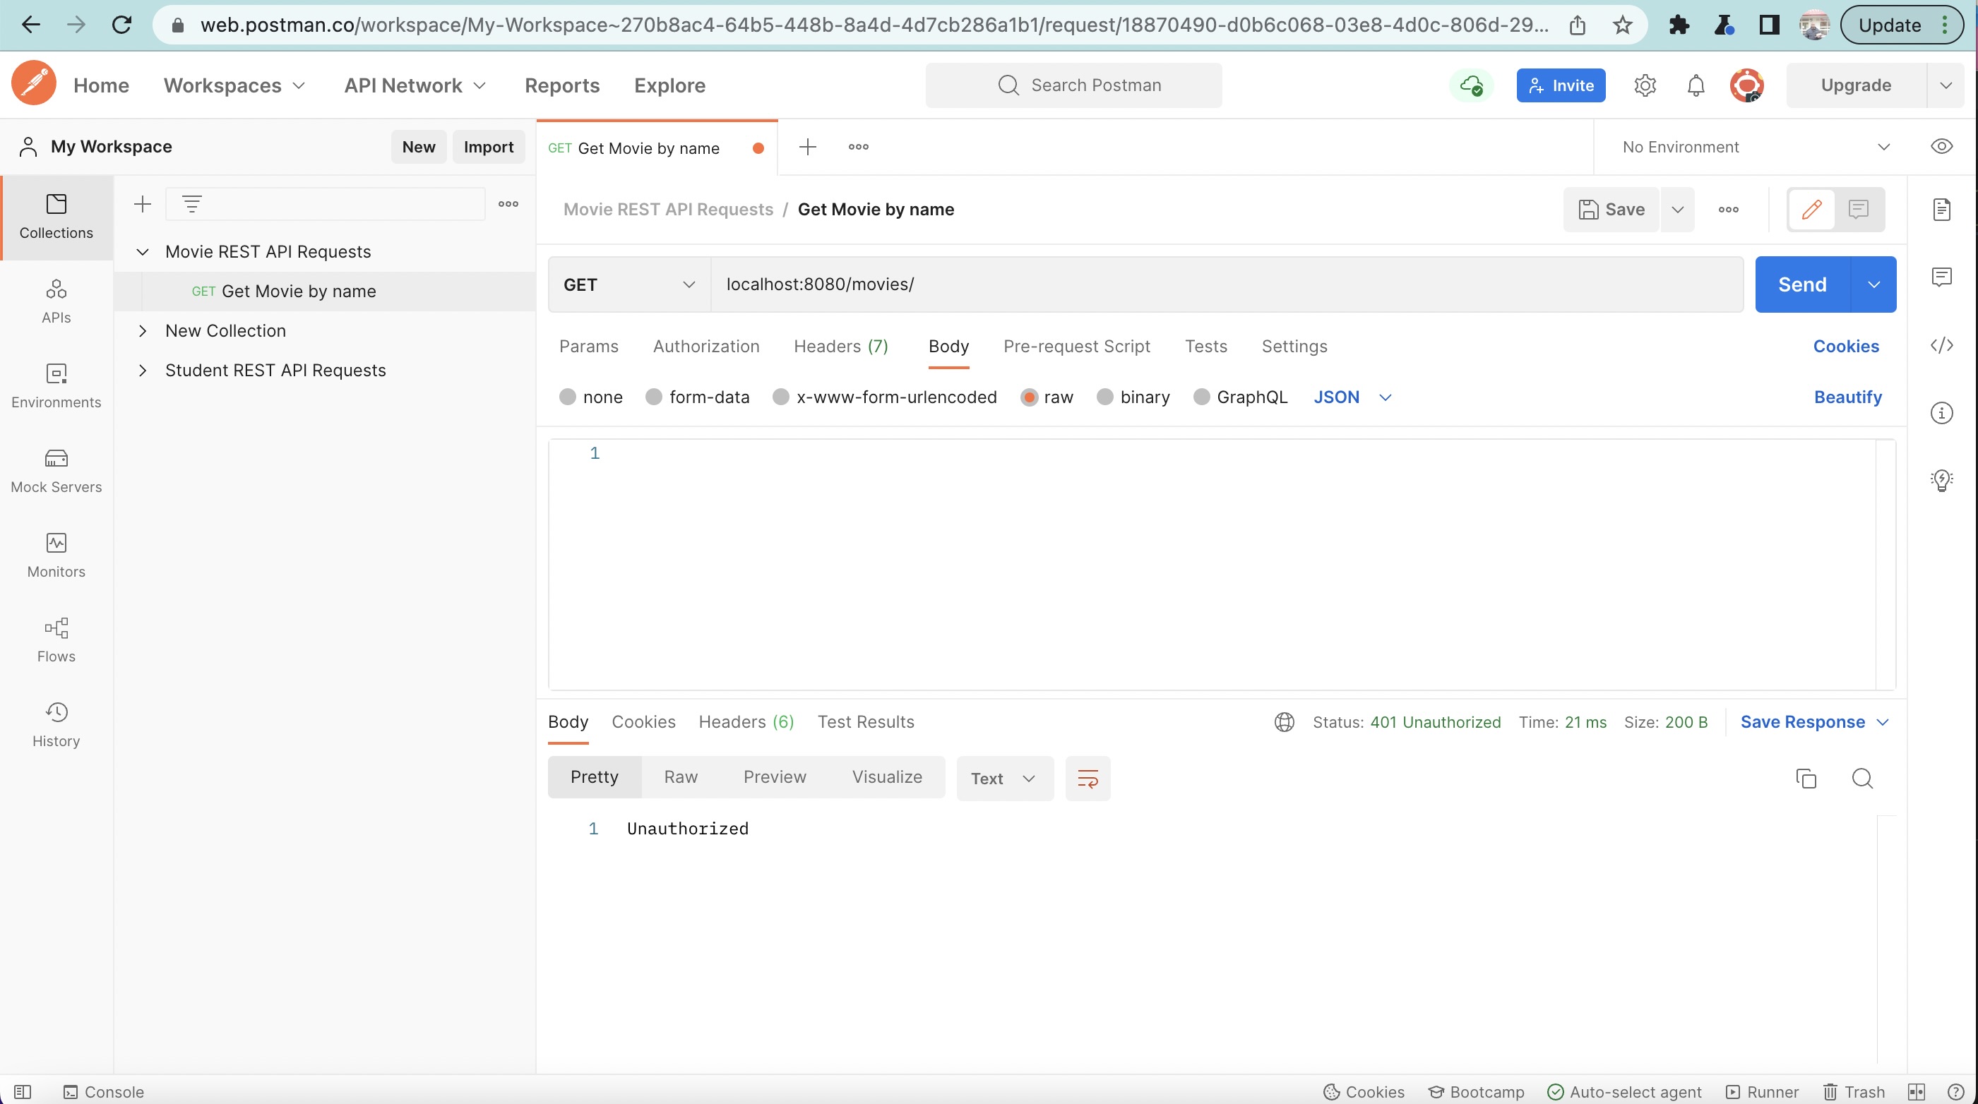
Task: Click the cloud sync status icon
Action: (x=1471, y=85)
